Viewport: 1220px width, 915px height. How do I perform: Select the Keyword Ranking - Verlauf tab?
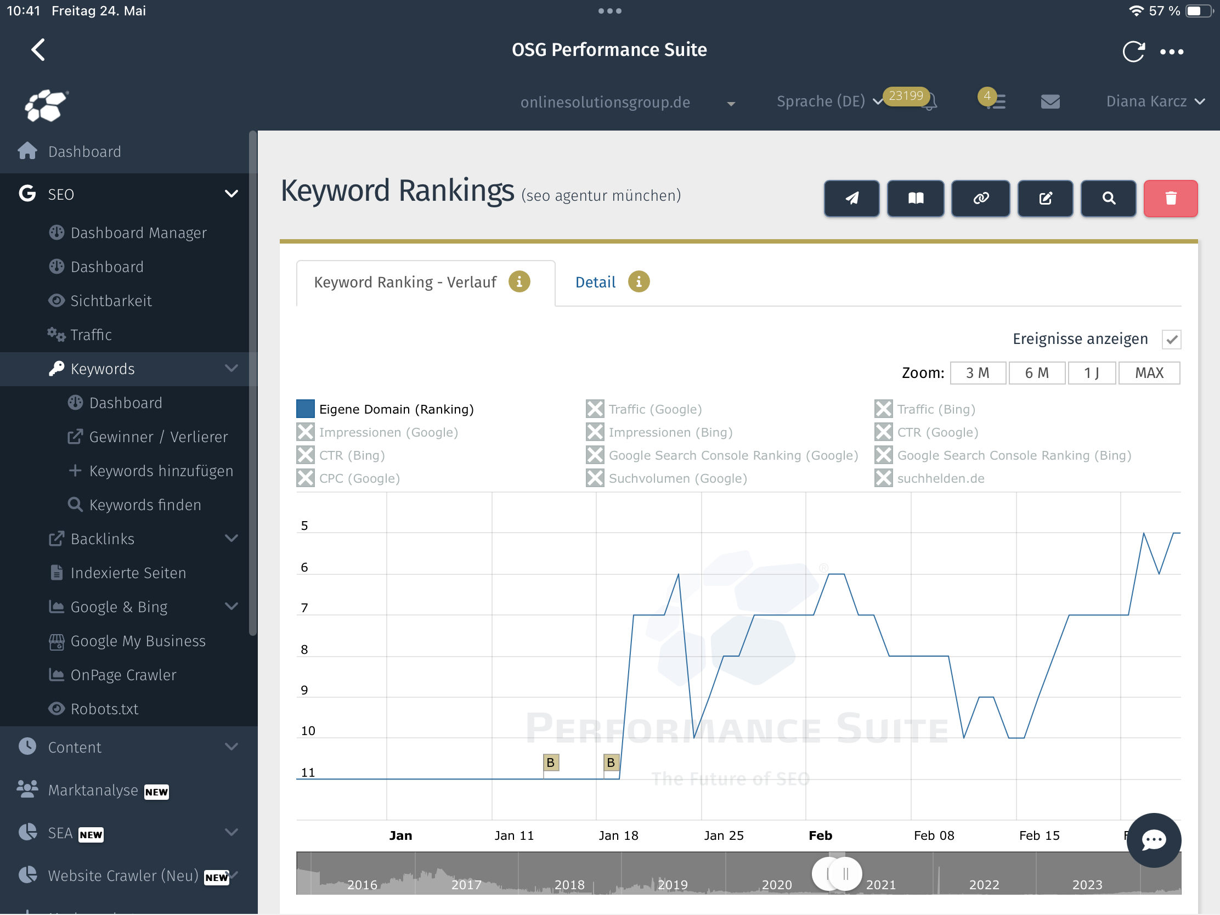pos(425,283)
